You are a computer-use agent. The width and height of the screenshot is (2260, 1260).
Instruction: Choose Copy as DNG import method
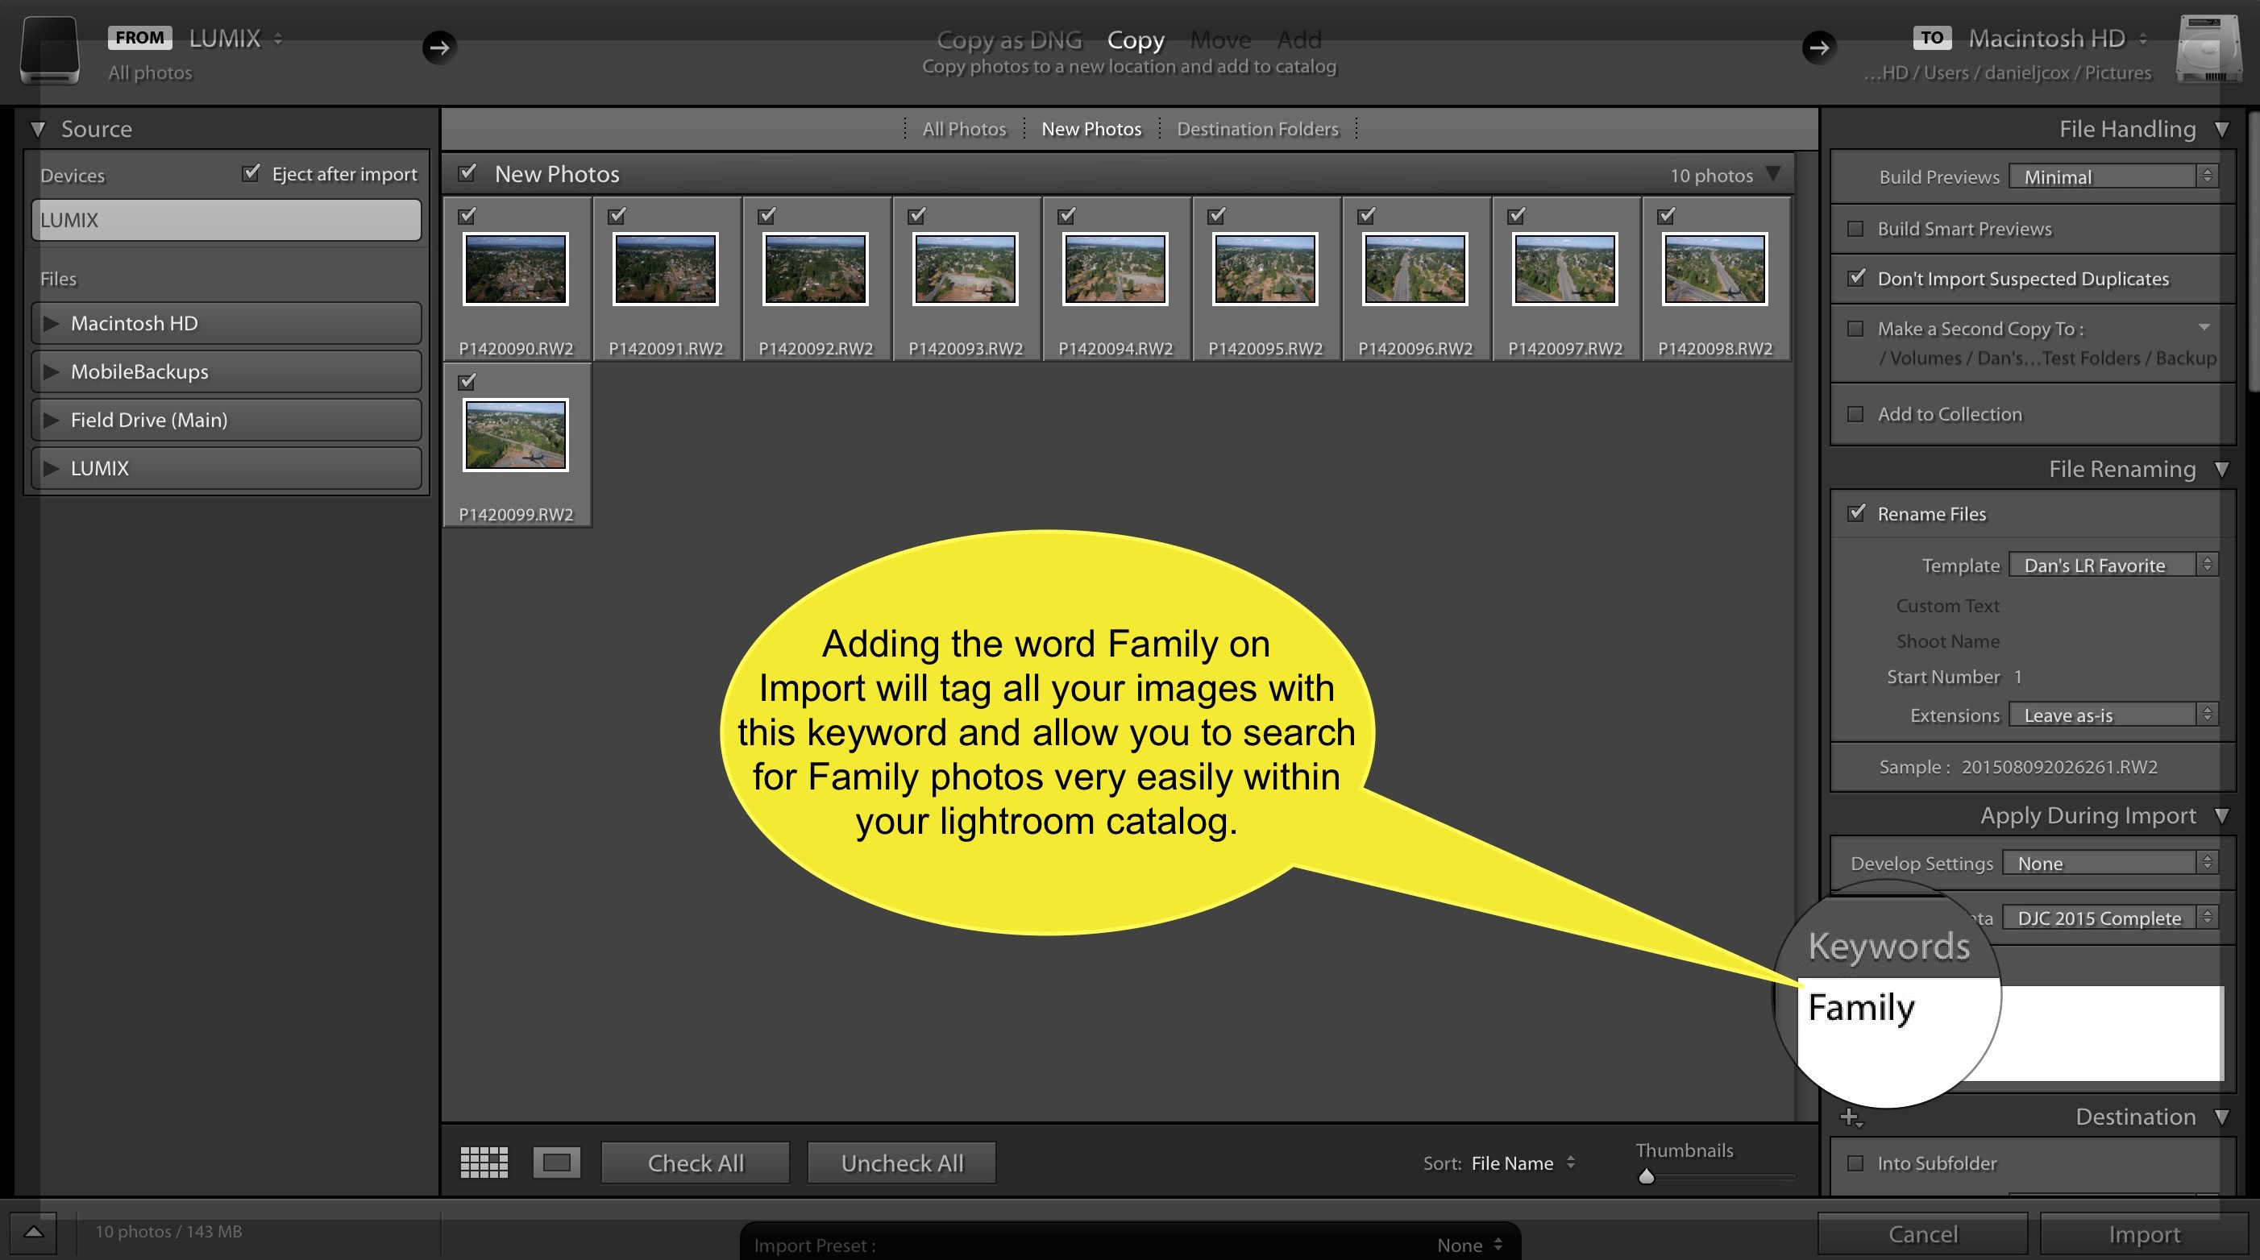tap(1009, 39)
